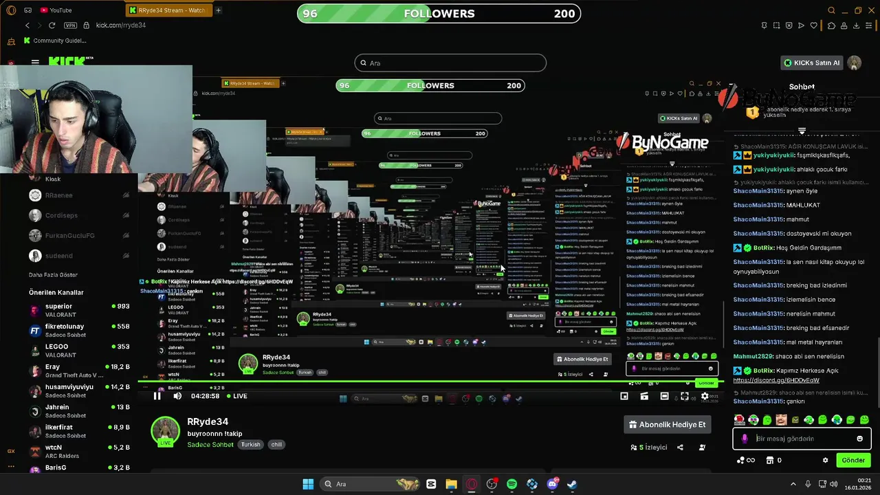Open the player quality settings gear
The height and width of the screenshot is (495, 880).
coord(705,396)
